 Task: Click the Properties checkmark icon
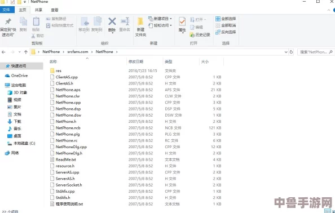182,21
